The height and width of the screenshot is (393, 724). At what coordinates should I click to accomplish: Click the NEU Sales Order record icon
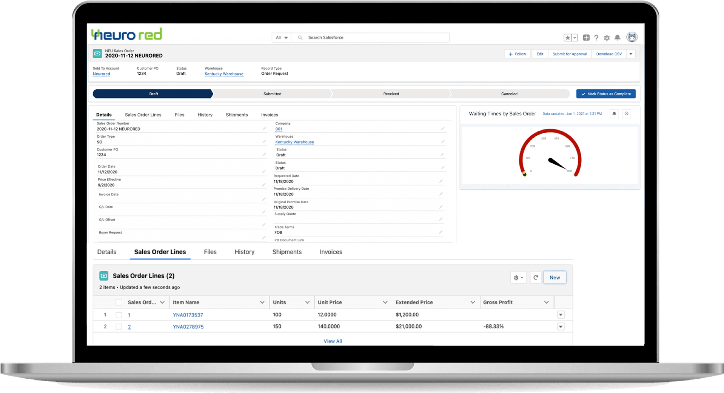point(97,54)
